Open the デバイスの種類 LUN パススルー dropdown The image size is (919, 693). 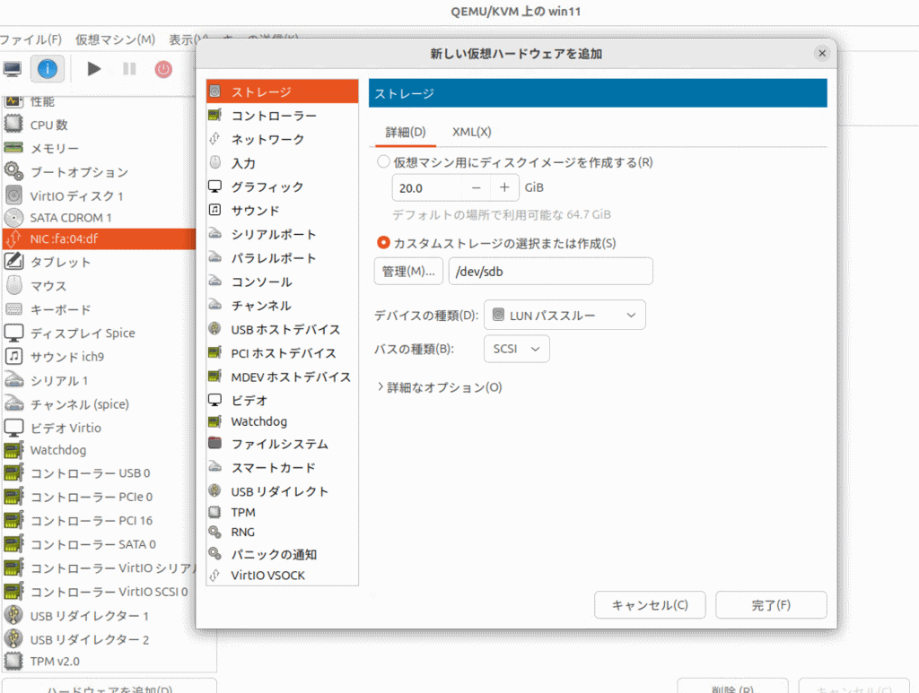click(x=565, y=315)
